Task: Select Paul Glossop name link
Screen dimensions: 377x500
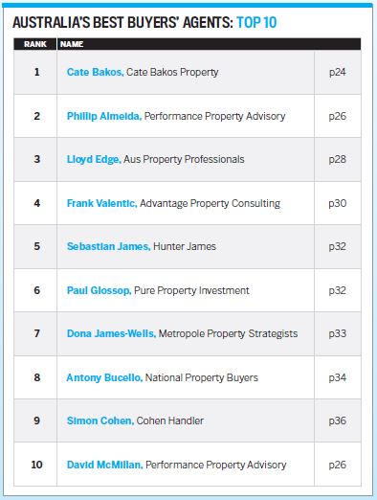Action: [99, 290]
